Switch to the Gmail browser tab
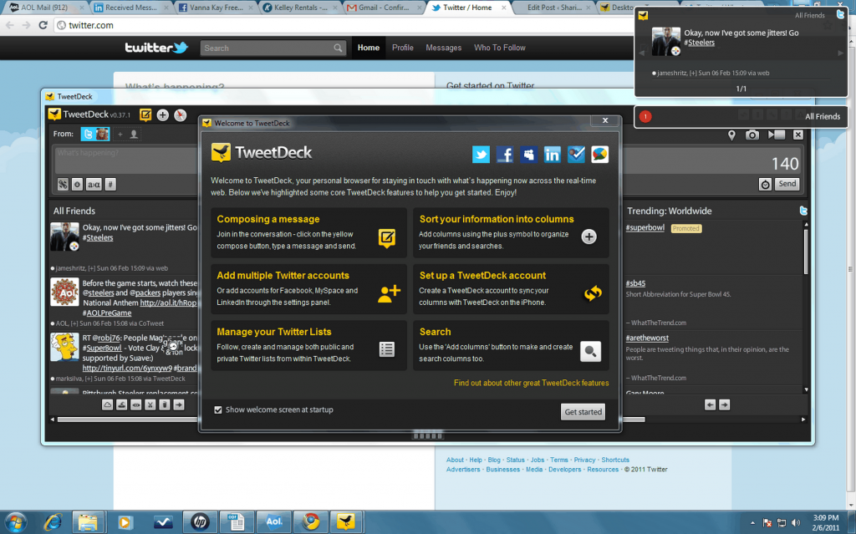This screenshot has height=534, width=856. pyautogui.click(x=385, y=8)
